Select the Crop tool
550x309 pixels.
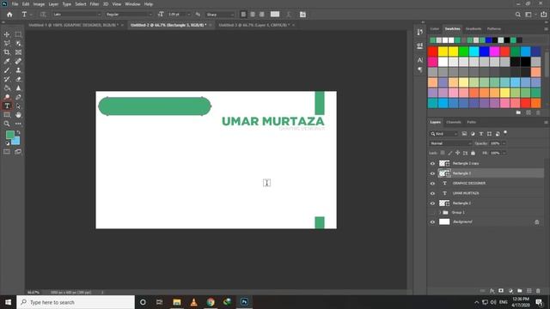(x=7, y=52)
